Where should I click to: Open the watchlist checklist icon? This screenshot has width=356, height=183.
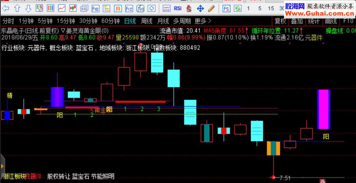tap(39, 9)
